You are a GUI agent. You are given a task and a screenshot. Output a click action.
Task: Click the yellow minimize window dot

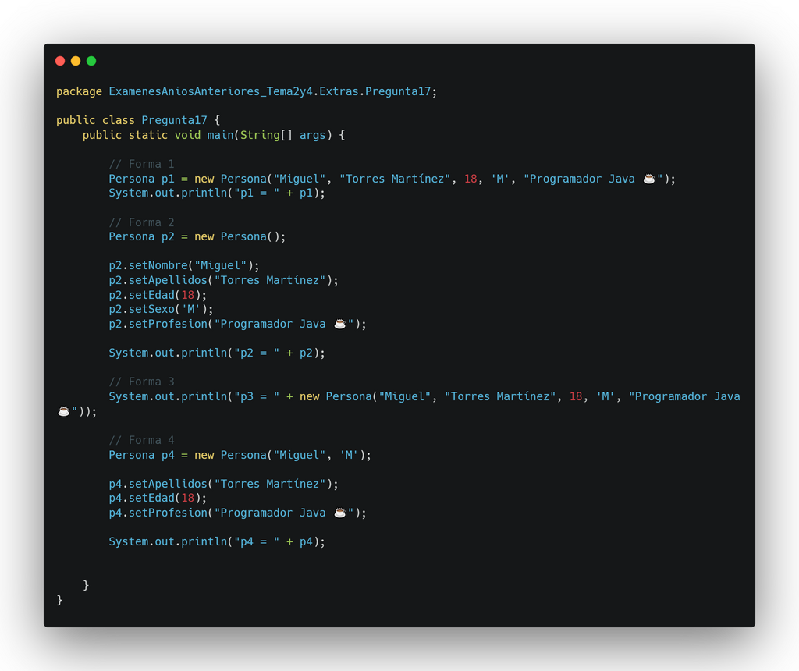(76, 61)
